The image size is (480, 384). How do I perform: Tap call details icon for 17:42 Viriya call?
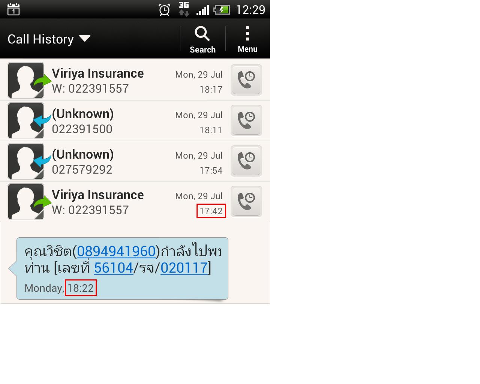click(x=246, y=201)
